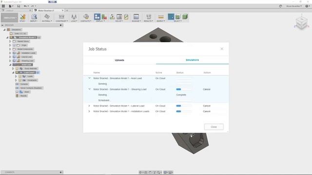The width and height of the screenshot is (312, 175).
Task: Click the Orbit navigation icon in bottom bar
Action: point(141,173)
